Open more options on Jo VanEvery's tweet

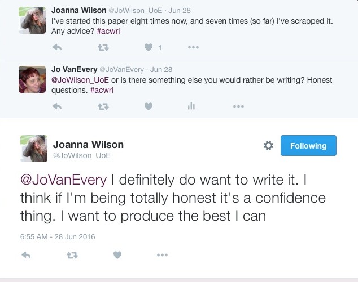tap(238, 106)
